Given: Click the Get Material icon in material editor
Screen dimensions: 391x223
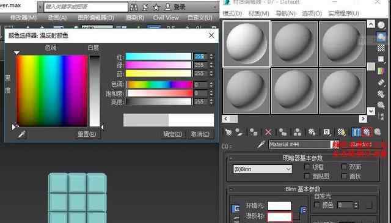Looking at the screenshot, I should coord(228,132).
